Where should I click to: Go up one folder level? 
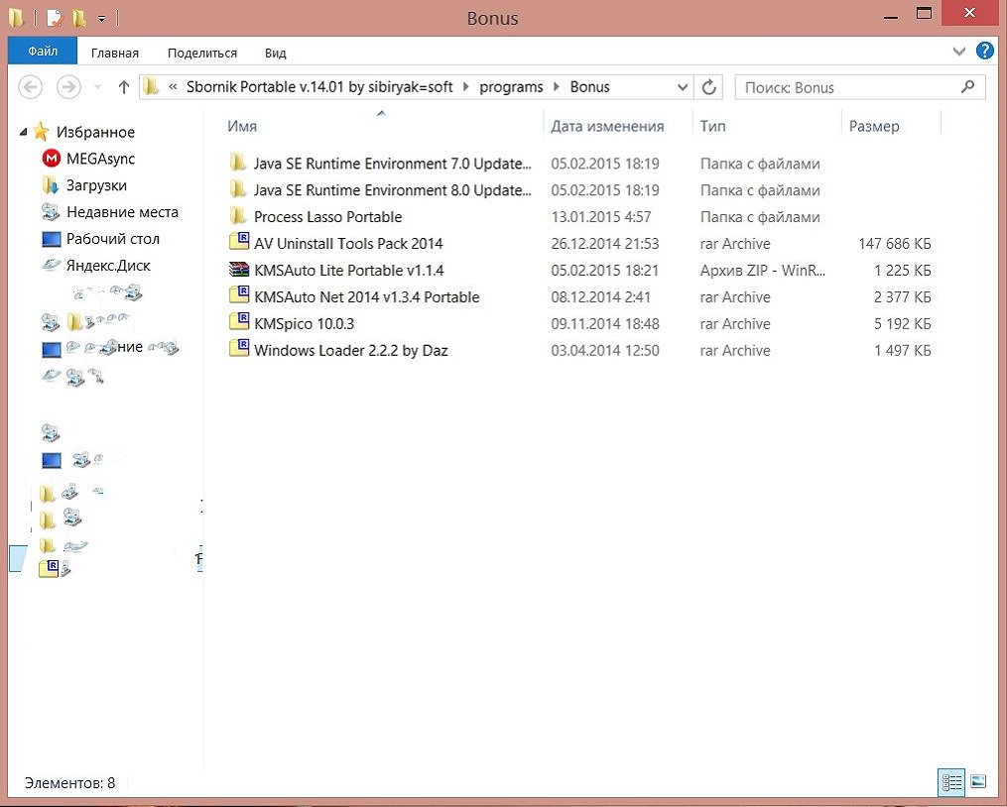(x=124, y=86)
